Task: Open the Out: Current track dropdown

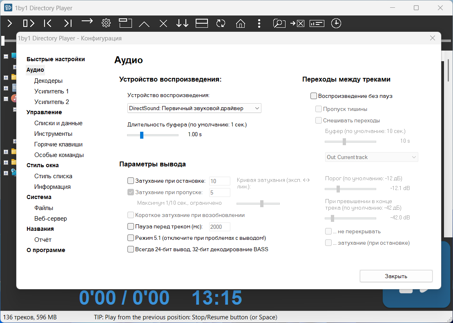Action: click(x=372, y=157)
